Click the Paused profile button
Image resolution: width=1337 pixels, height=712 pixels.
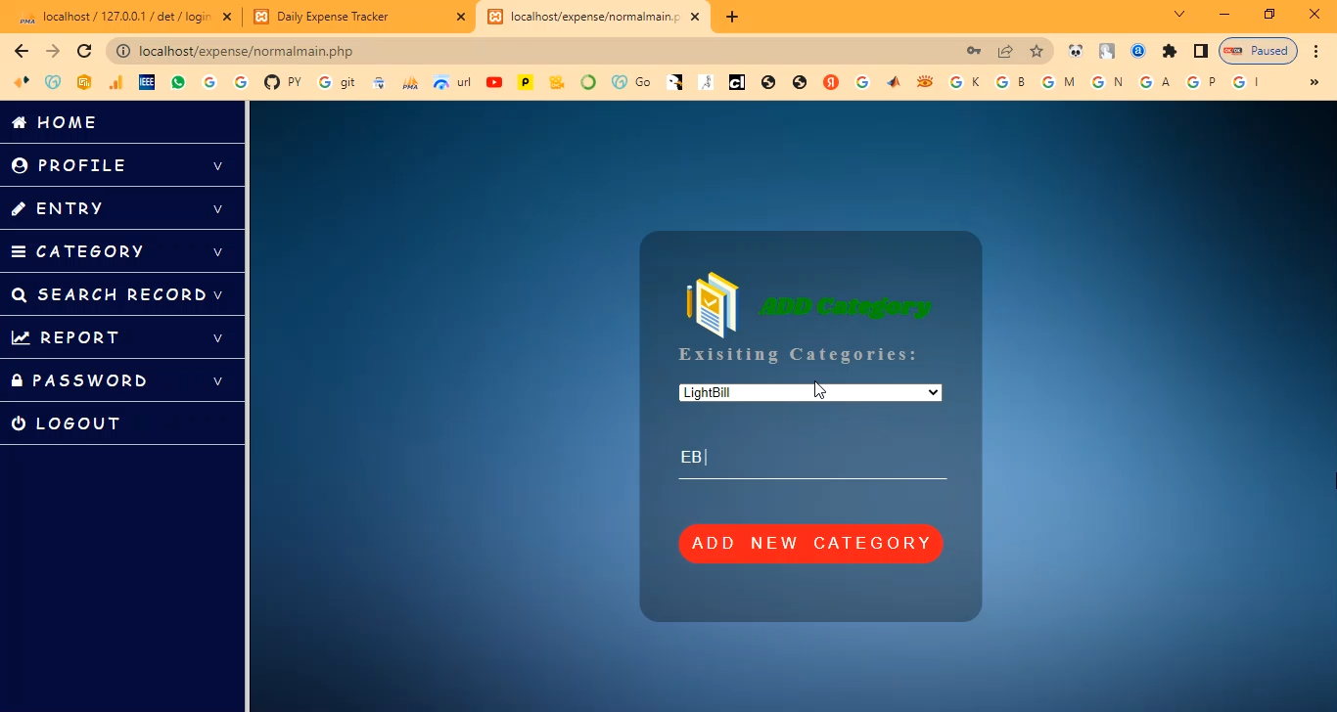pyautogui.click(x=1258, y=51)
